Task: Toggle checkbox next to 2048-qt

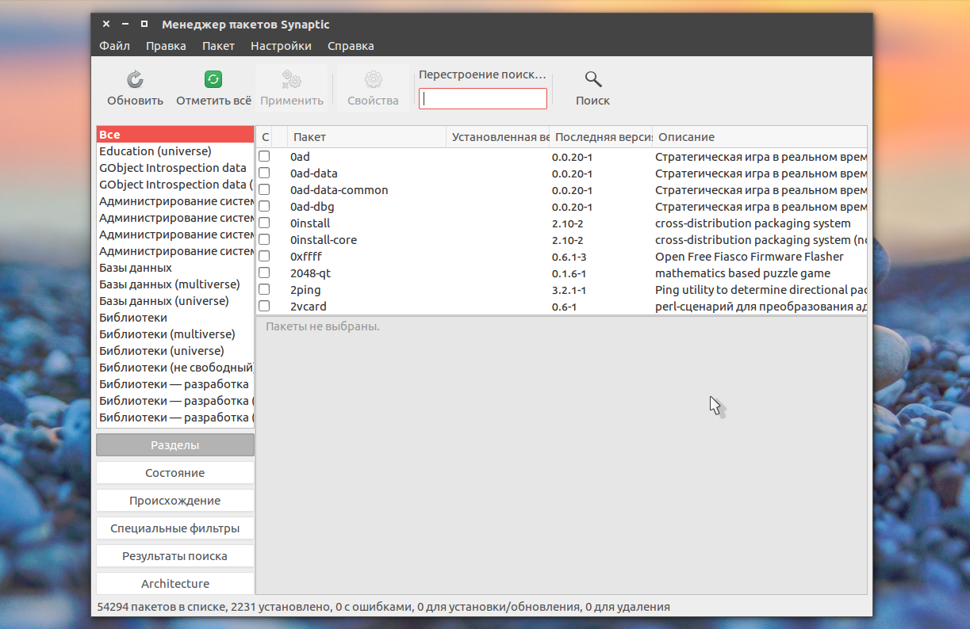Action: pos(264,273)
